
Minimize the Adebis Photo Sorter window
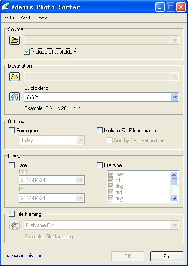click(x=160, y=7)
